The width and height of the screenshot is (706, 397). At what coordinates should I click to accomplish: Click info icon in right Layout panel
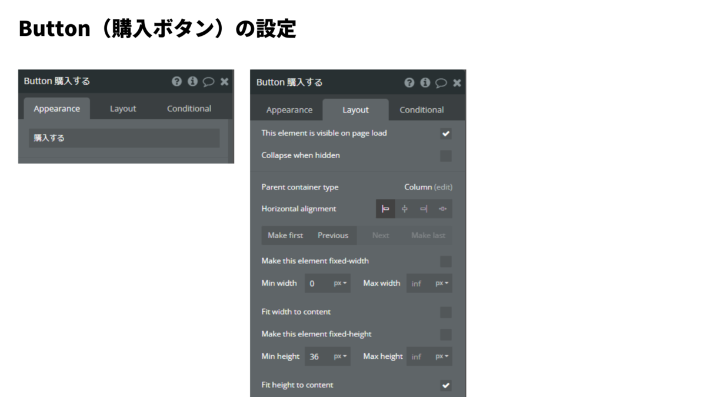click(x=425, y=83)
